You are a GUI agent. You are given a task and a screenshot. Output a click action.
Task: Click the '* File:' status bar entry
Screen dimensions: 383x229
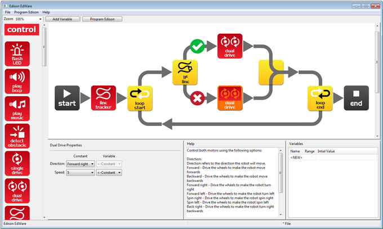pos(287,223)
